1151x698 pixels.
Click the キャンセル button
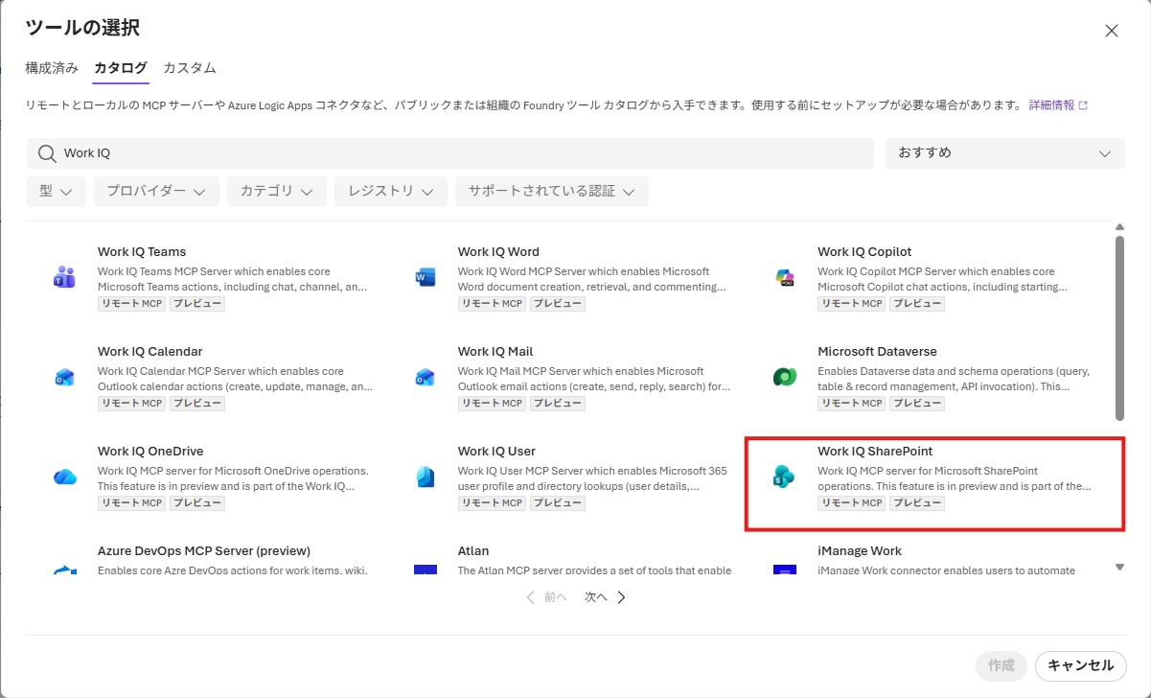tap(1080, 665)
